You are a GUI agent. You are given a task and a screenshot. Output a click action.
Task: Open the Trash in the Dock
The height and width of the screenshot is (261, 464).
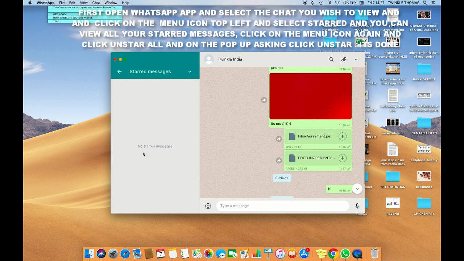(374, 253)
